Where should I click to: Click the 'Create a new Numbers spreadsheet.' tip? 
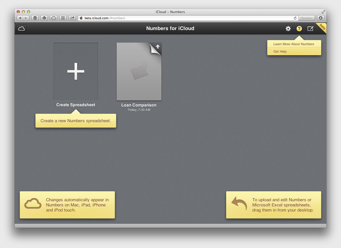coord(76,121)
